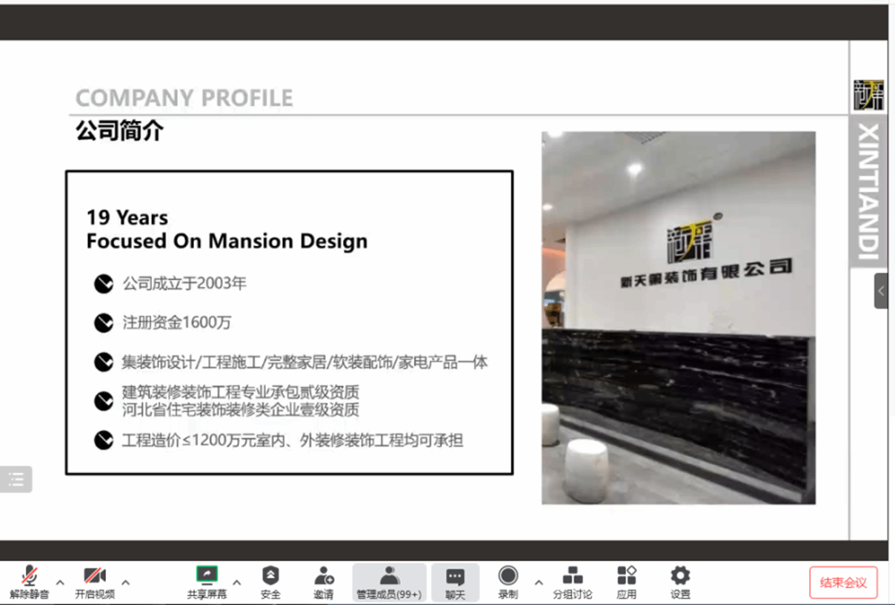Image resolution: width=895 pixels, height=605 pixels.
Task: Open the 设置 gear settings
Action: (680, 581)
